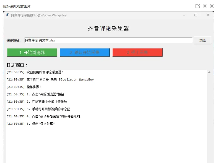216x163 pixels.
Task: Click the log scrollbar up arrow
Action: tap(209, 72)
